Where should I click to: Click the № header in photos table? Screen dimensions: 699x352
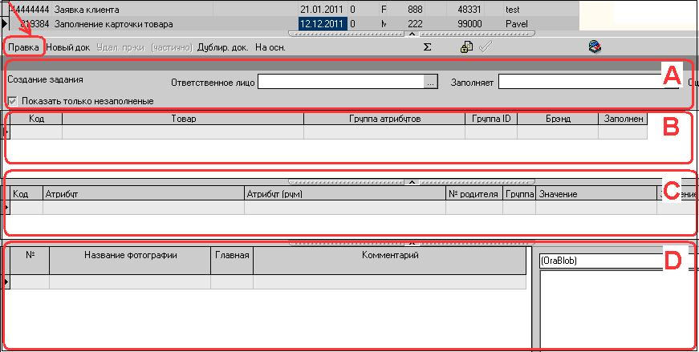point(30,261)
